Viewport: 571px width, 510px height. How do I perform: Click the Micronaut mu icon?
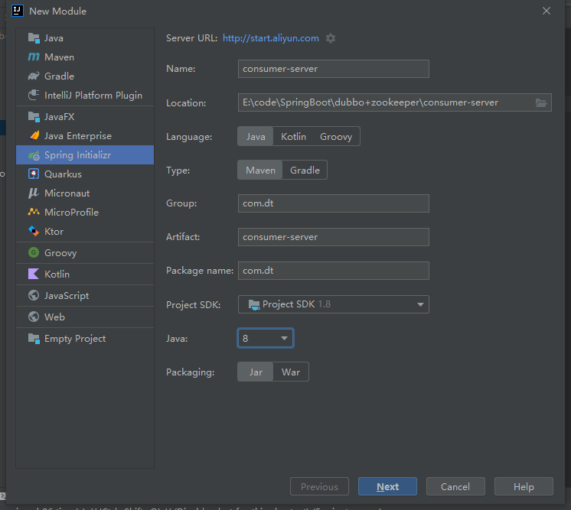34,193
